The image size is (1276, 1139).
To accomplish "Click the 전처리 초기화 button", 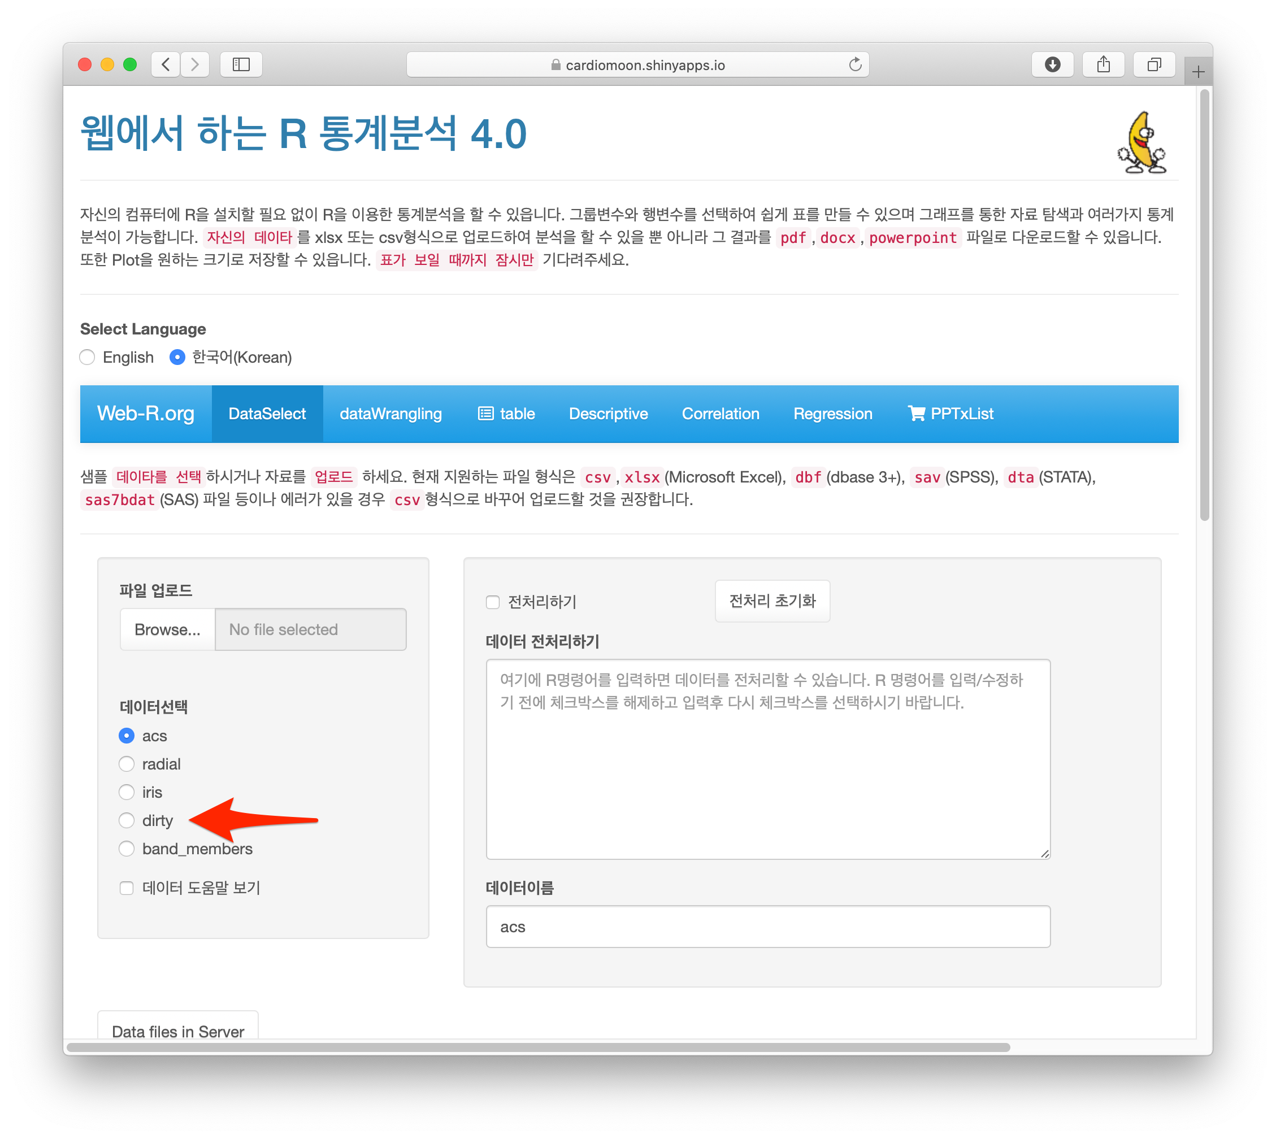I will pos(771,601).
